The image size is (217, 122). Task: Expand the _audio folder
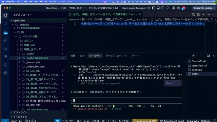click(30, 54)
